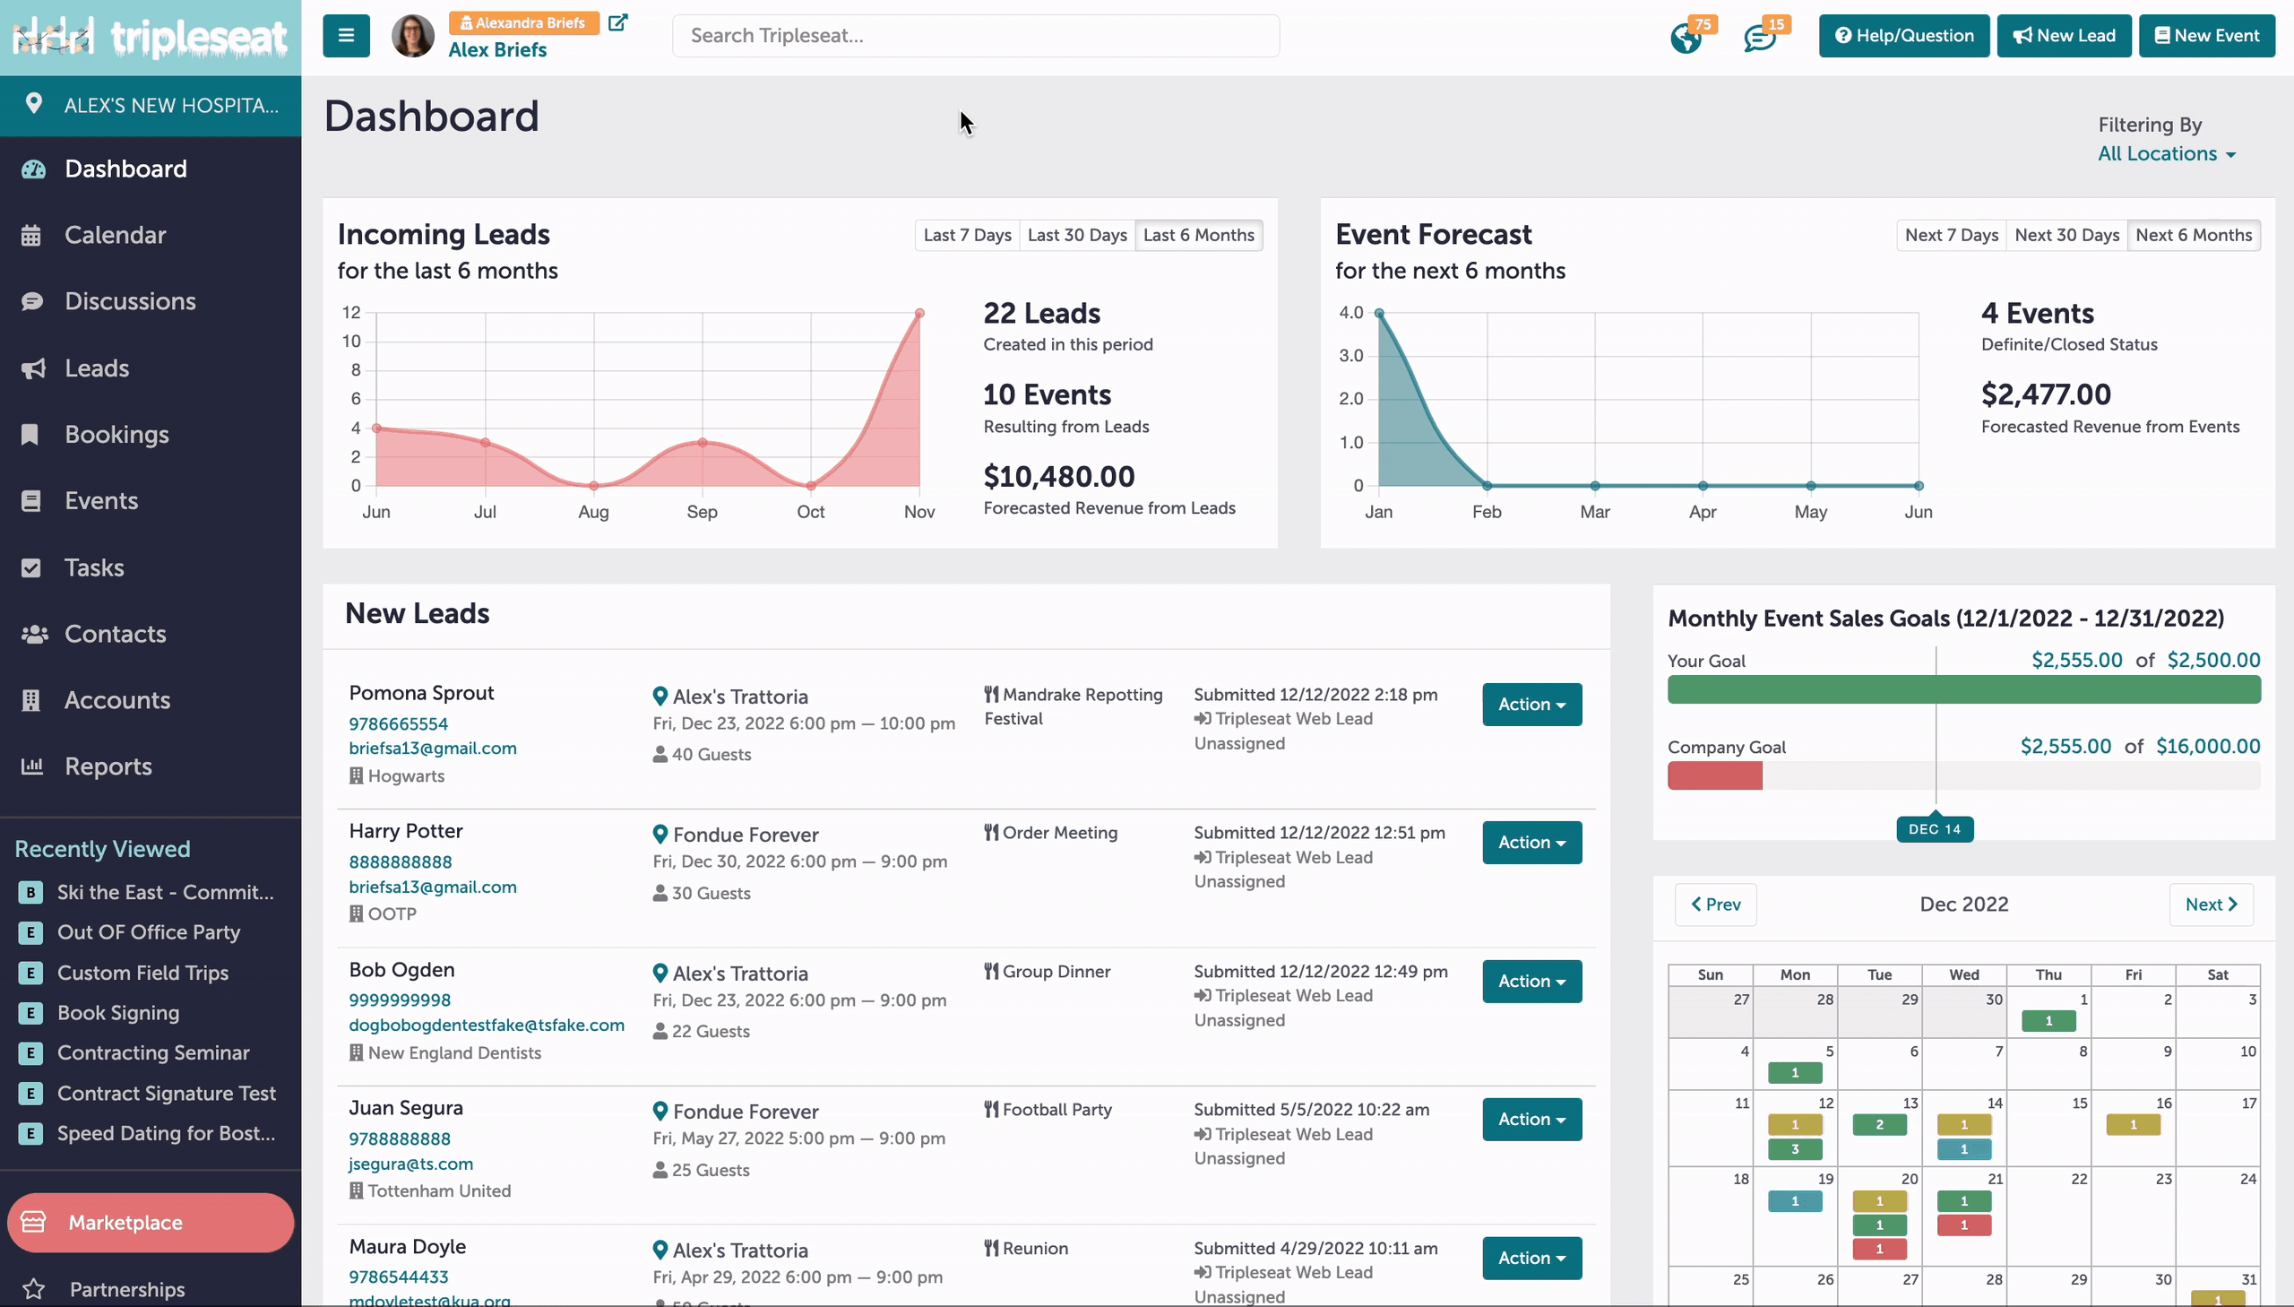Open the Action dropdown for Bob Ogden
This screenshot has height=1307, width=2294.
point(1531,982)
